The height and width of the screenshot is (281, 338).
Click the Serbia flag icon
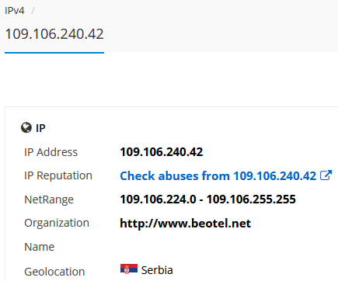coord(129,269)
